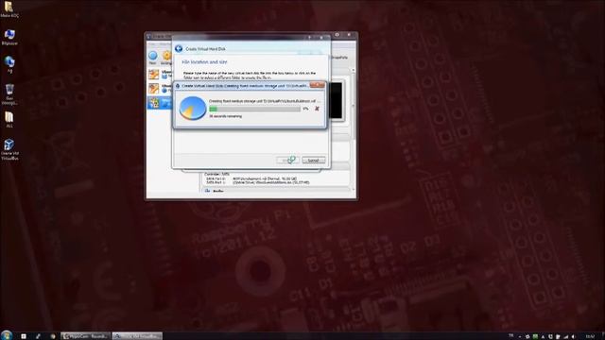Click the 'File location and size' heading

(x=204, y=62)
